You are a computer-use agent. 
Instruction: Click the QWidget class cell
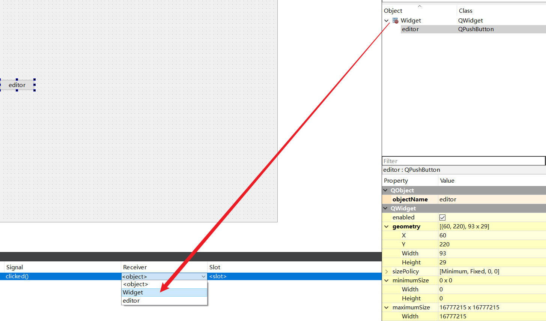[471, 21]
